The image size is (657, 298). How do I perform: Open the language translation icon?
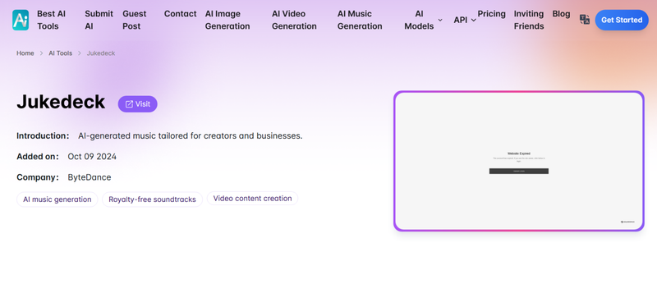(585, 20)
